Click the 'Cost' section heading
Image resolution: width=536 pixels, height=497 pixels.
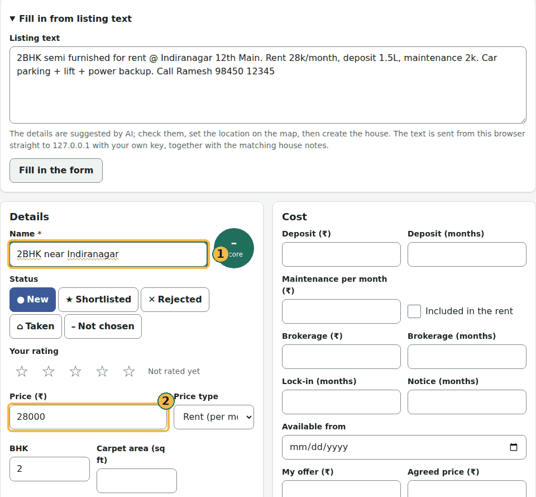(294, 217)
